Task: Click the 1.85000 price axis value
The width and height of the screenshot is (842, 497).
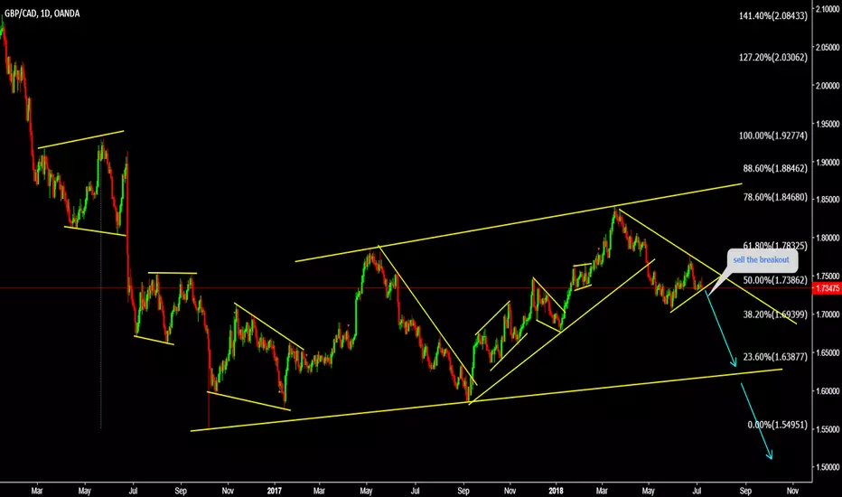Action: click(828, 200)
